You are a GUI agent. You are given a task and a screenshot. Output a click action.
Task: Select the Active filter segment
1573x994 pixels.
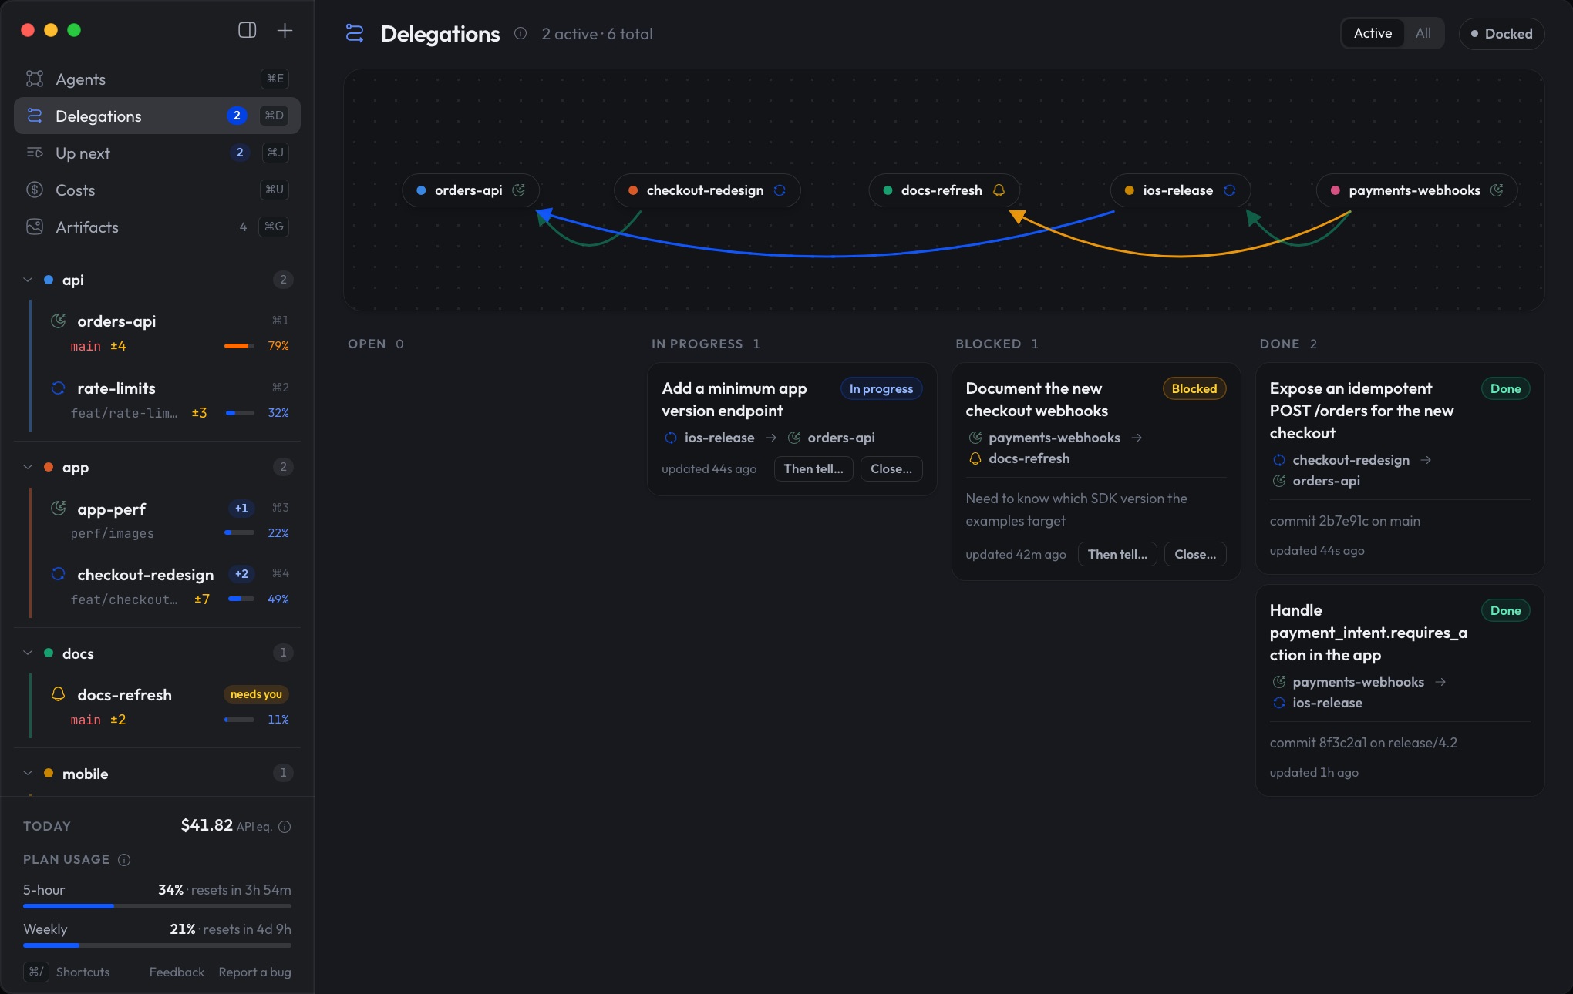pyautogui.click(x=1373, y=33)
